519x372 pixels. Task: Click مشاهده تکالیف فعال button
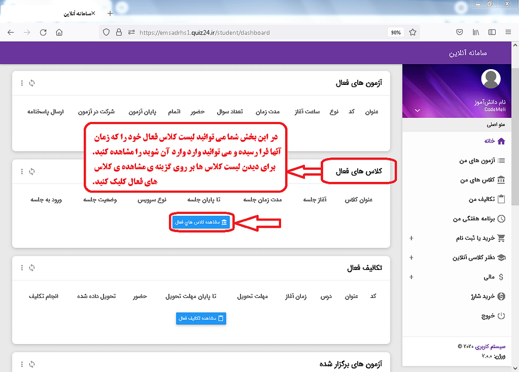click(x=201, y=318)
